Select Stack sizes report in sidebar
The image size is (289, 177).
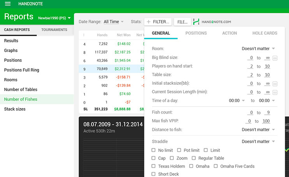coord(15,109)
